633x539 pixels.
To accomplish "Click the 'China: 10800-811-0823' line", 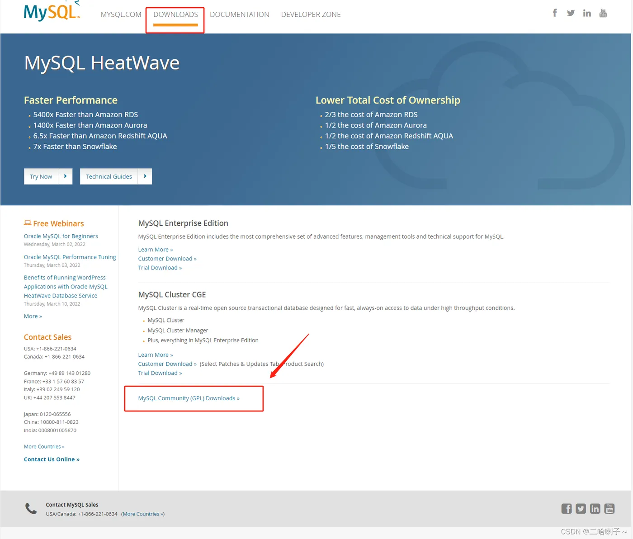I will [x=51, y=422].
